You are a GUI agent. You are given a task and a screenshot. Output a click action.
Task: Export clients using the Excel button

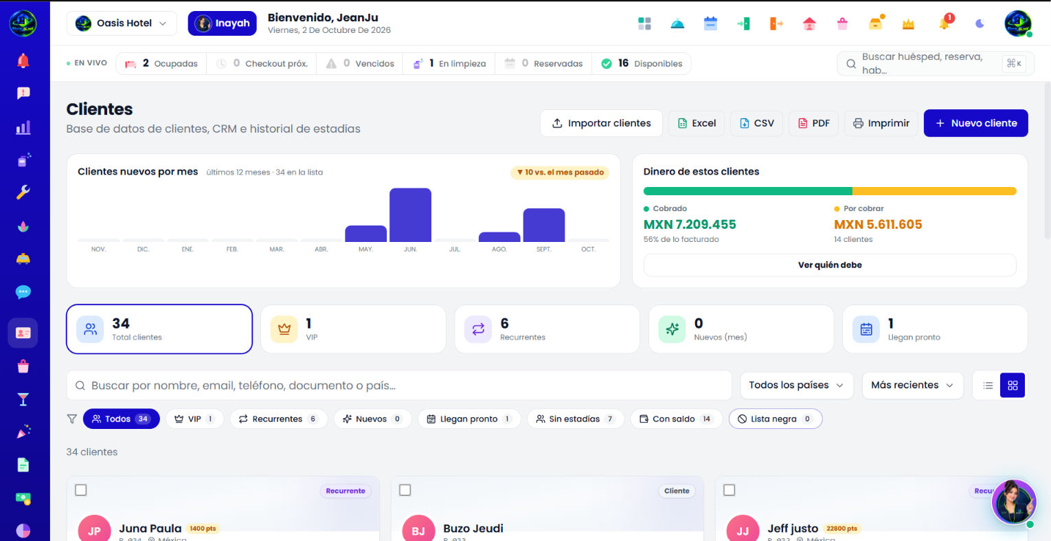[x=697, y=123]
